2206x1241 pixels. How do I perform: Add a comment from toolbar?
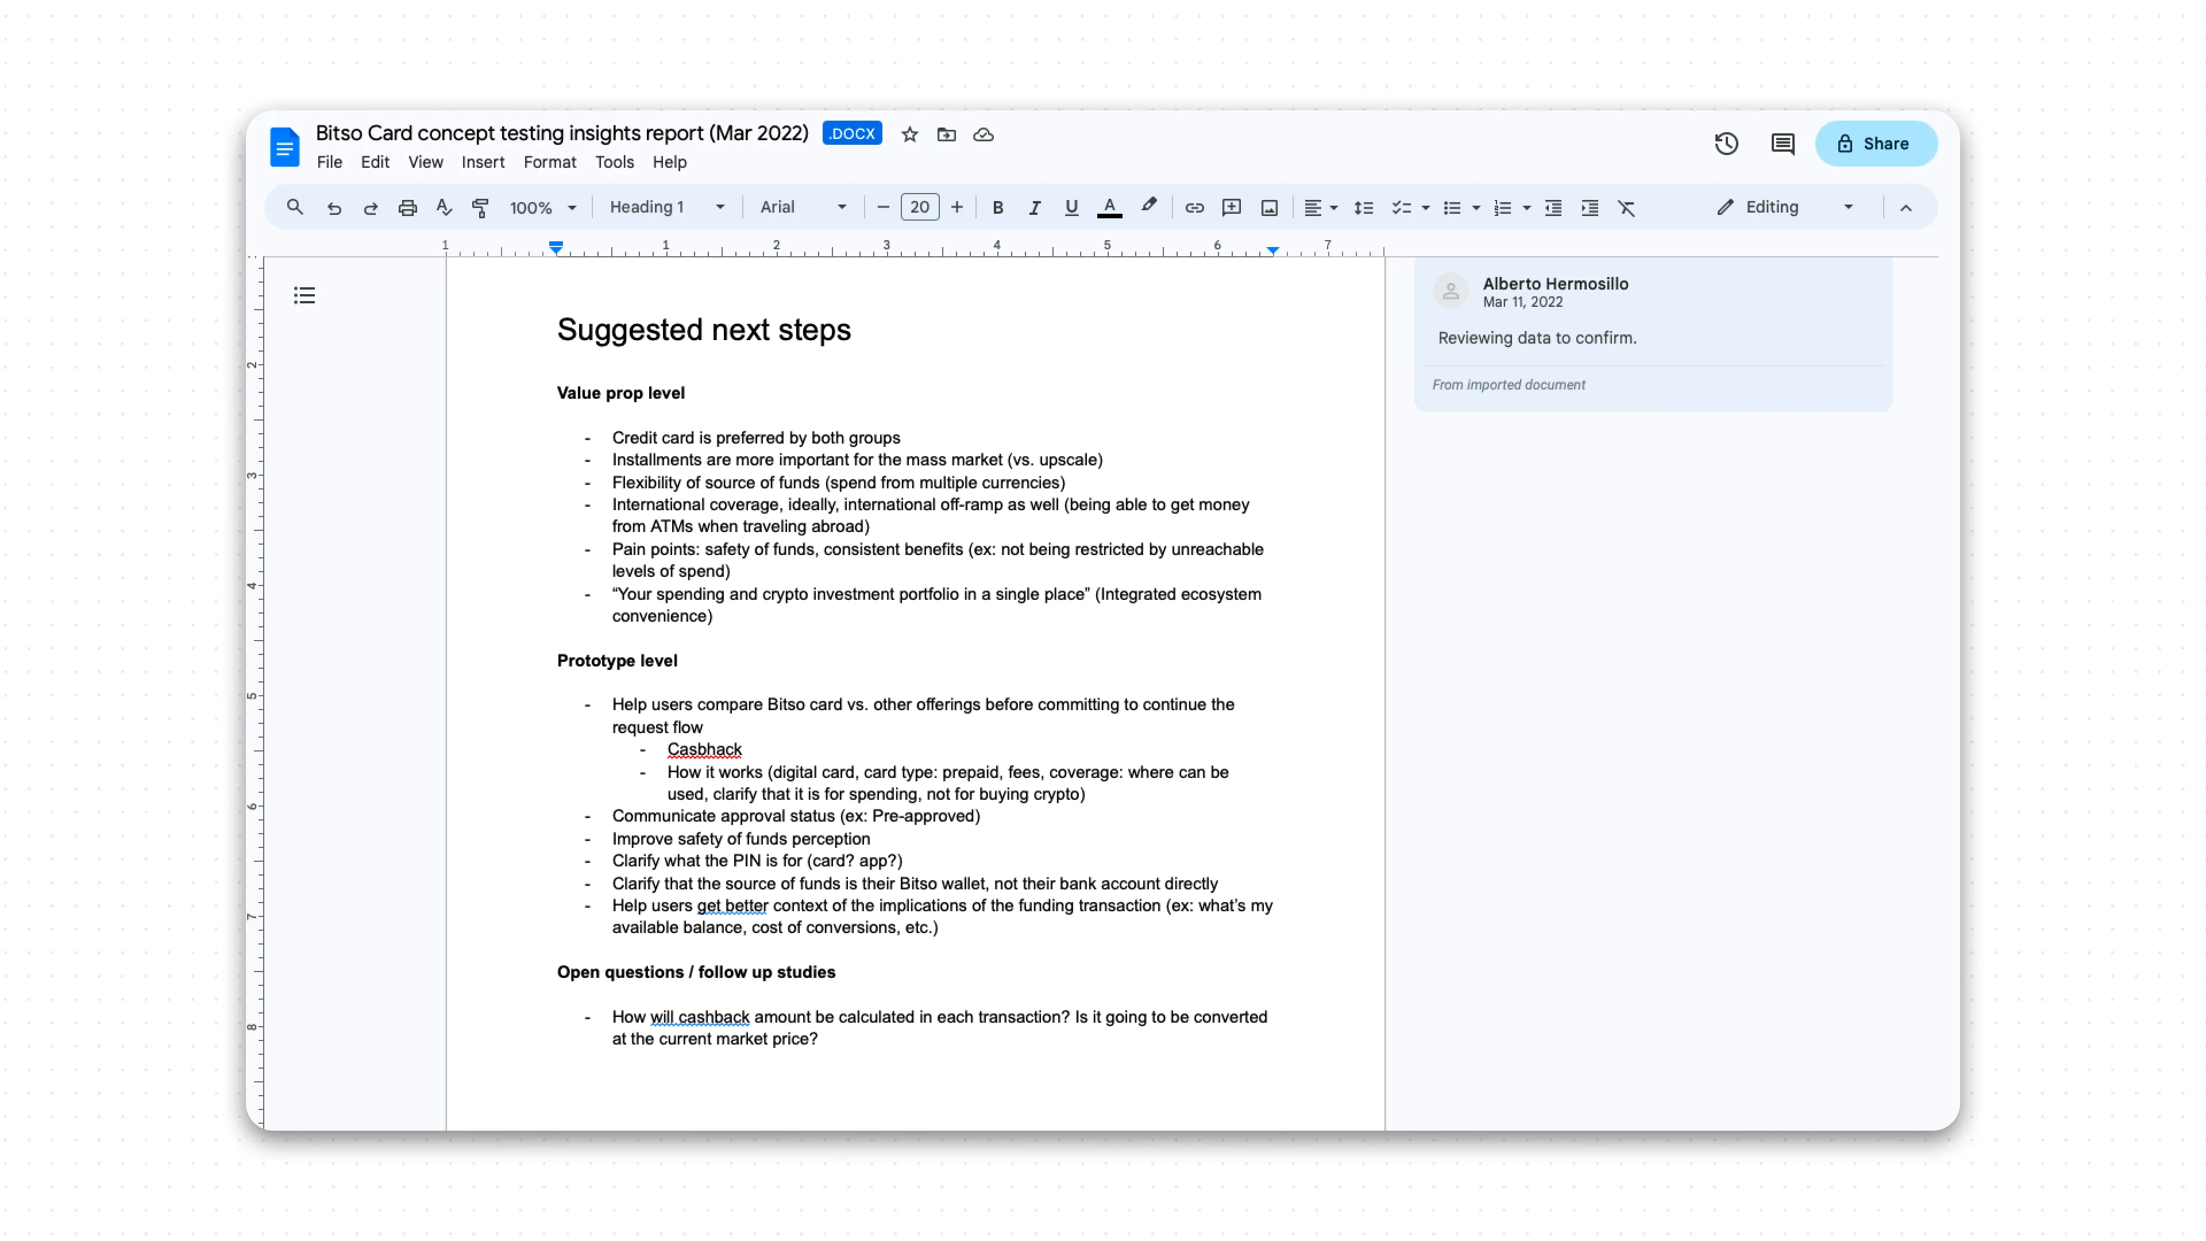[1232, 207]
